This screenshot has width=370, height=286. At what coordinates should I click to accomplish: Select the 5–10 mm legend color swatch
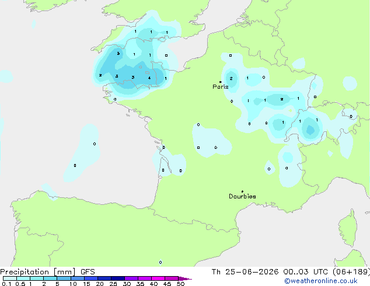point(64,278)
